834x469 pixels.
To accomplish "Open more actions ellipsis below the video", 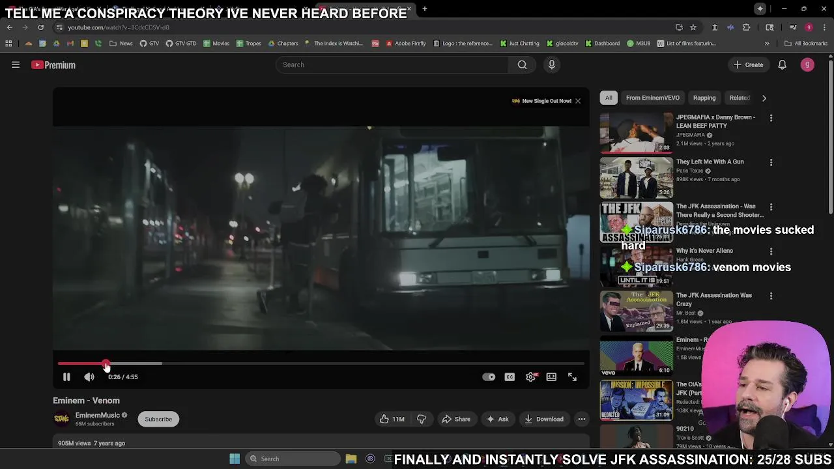I will point(582,419).
